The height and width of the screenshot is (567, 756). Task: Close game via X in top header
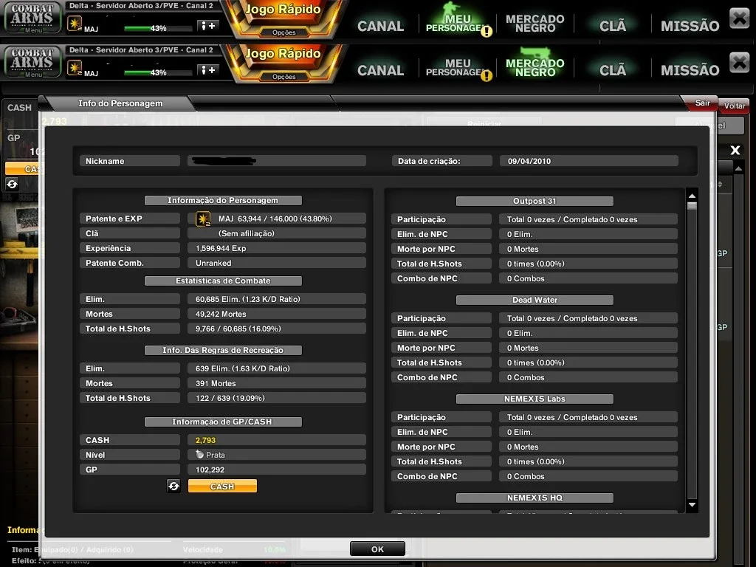tap(739, 18)
